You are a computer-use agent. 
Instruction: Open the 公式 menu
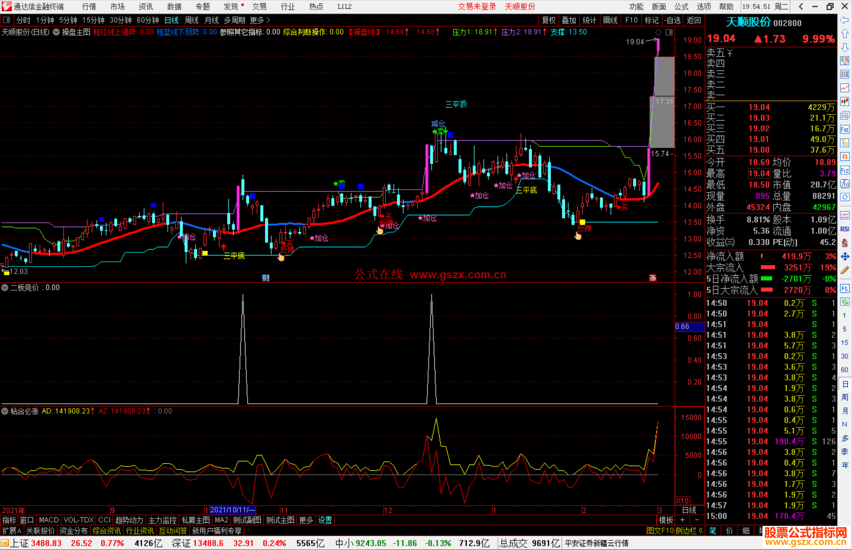(681, 6)
